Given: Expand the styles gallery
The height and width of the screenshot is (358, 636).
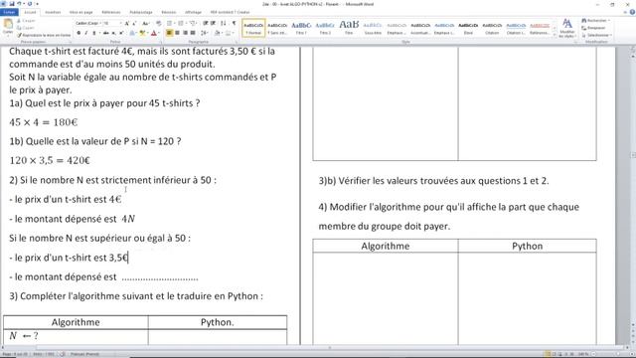Looking at the screenshot, I should pyautogui.click(x=555, y=36).
